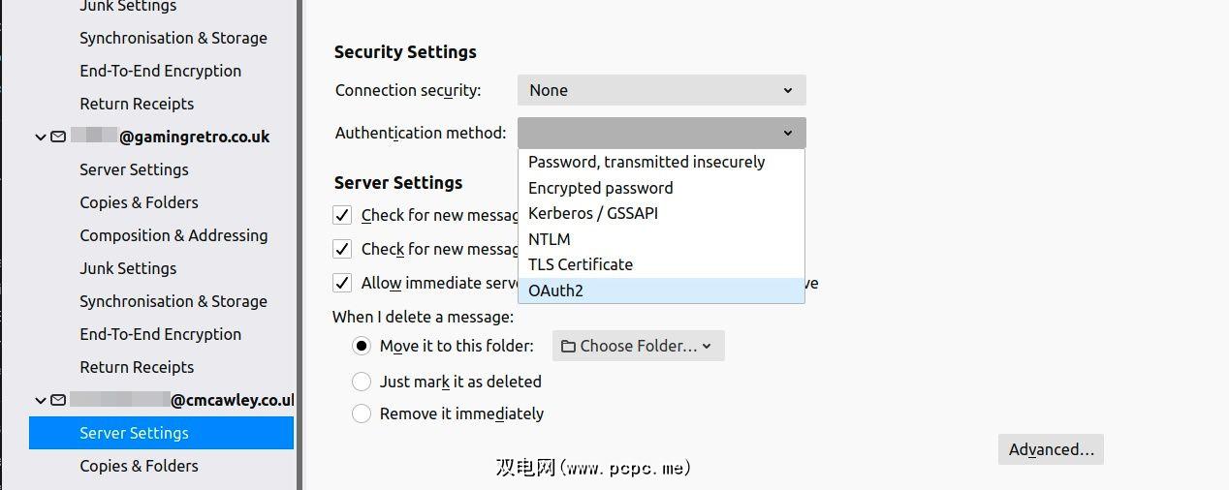Toggle first Check for new messages checkbox
Screen dimensions: 1229x490
point(342,215)
